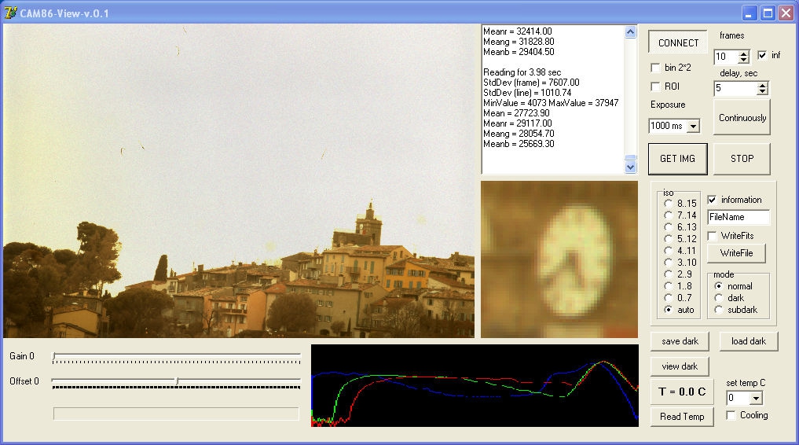Click the view dark button
The height and width of the screenshot is (445, 799).
pos(680,366)
